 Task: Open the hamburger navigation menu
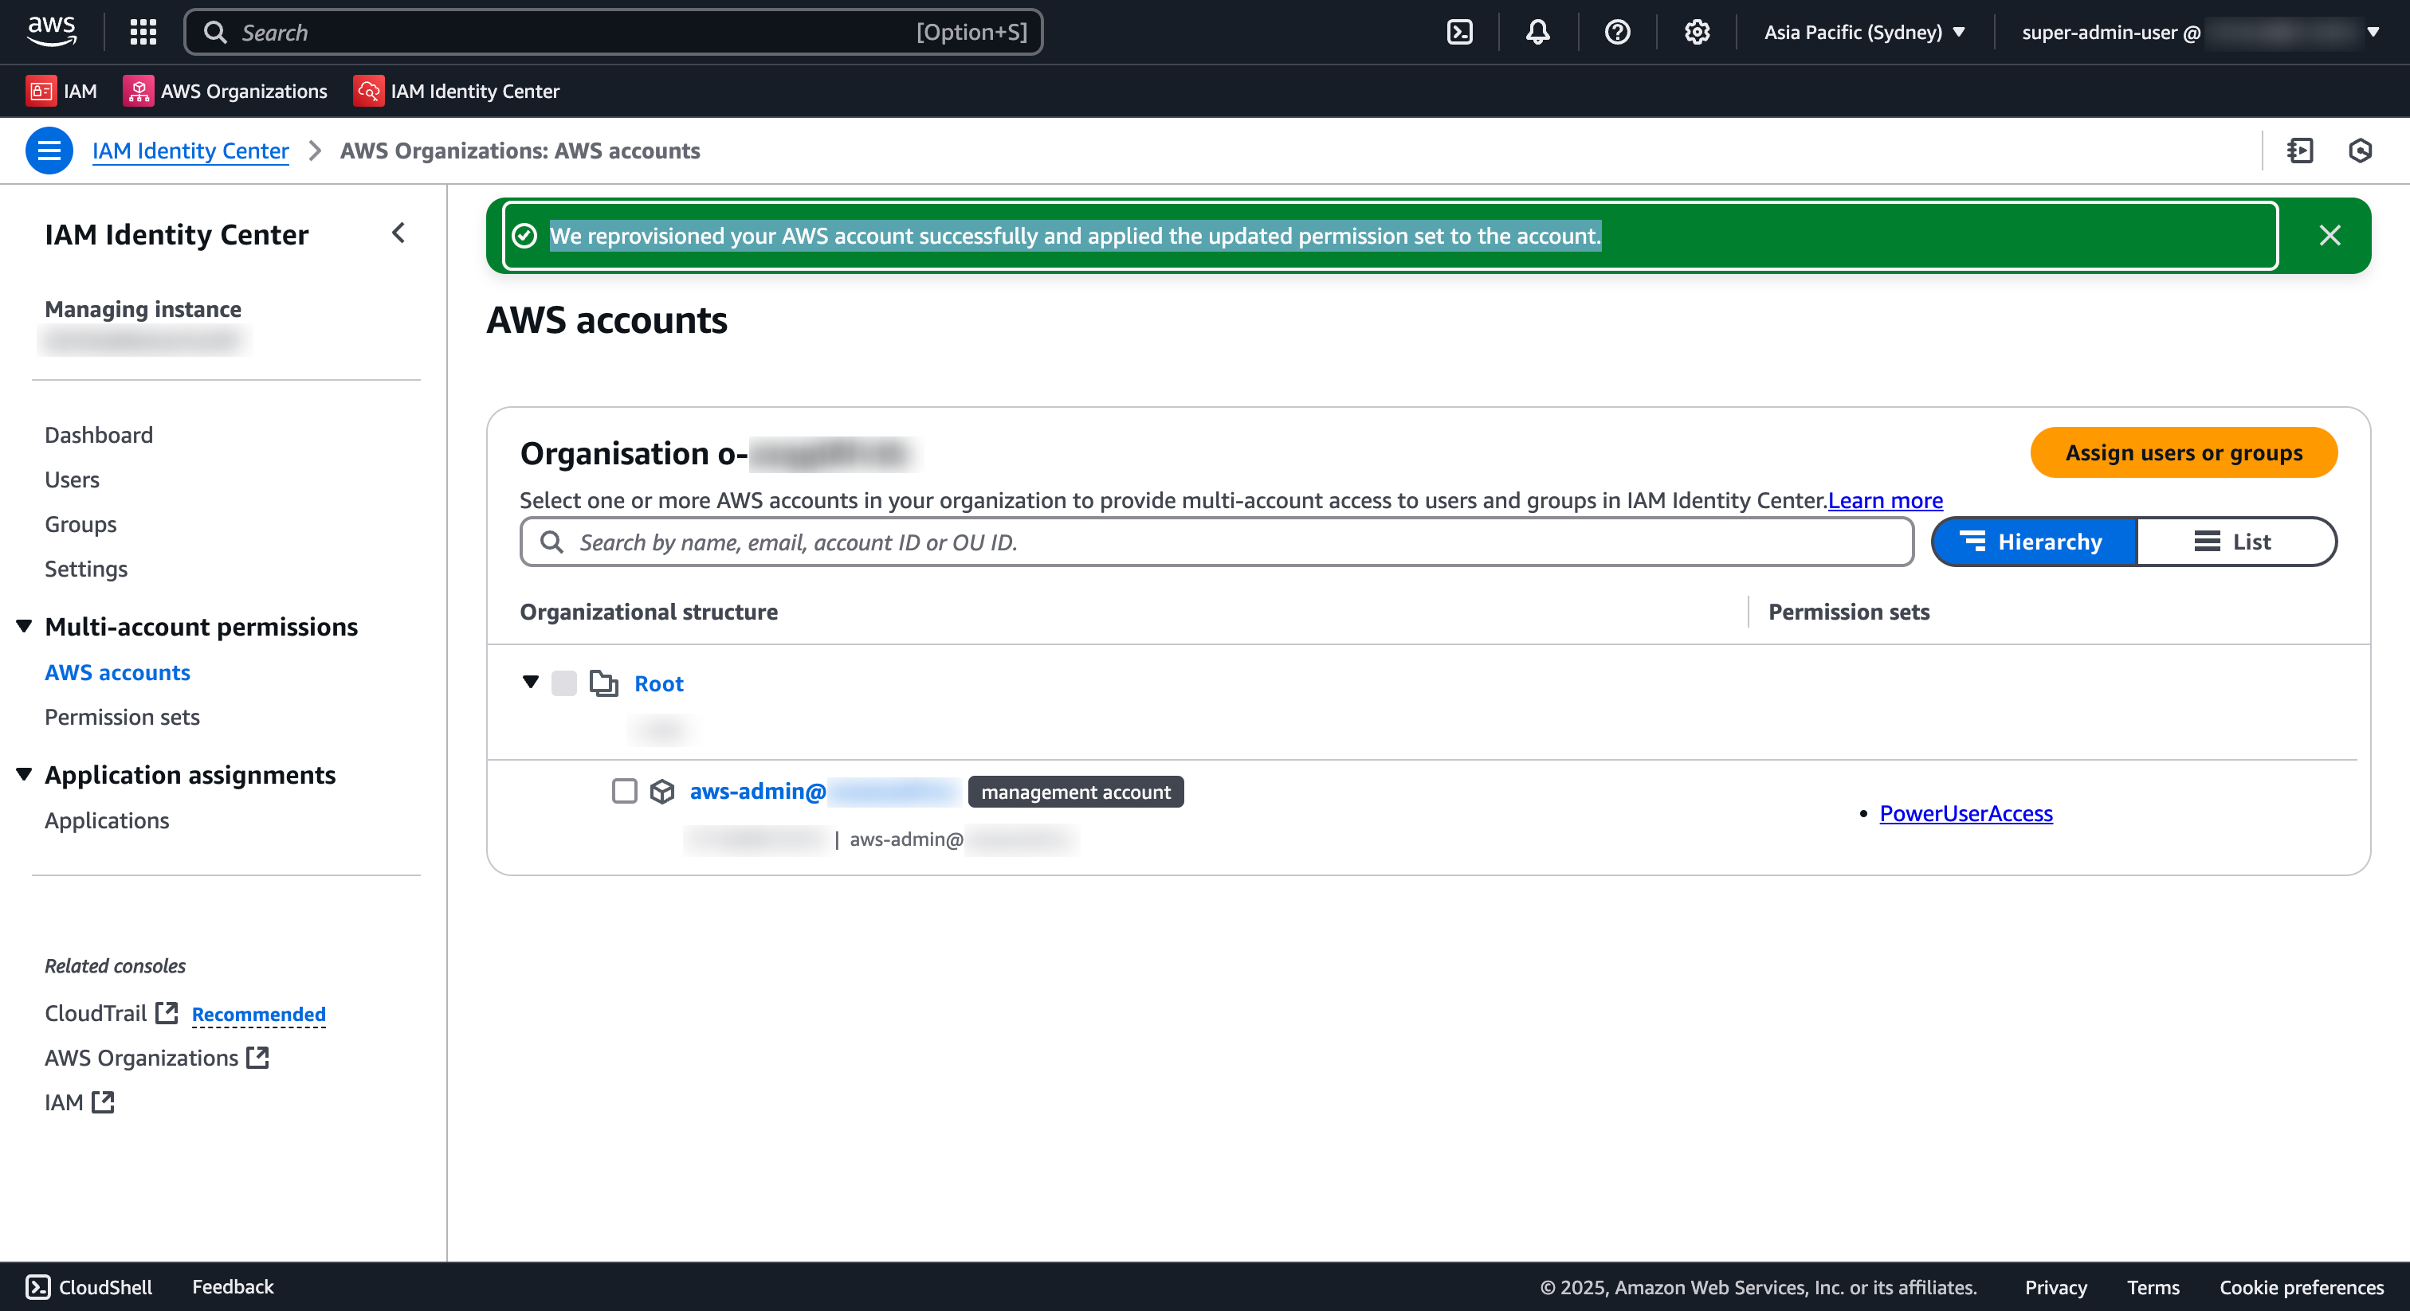[x=49, y=151]
